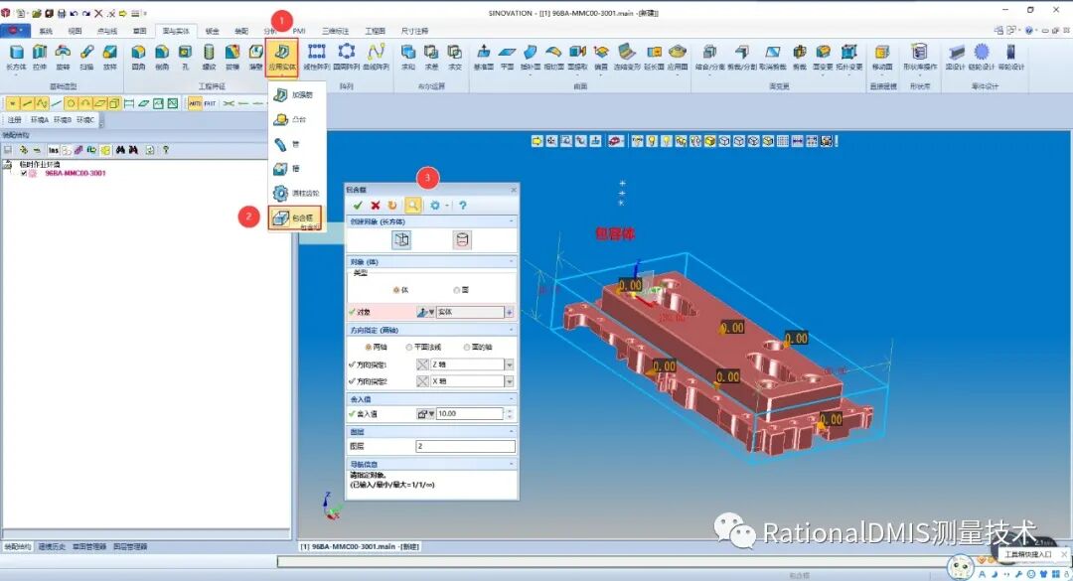This screenshot has height=581, width=1073.
Task: Click the orange reset arrow in dialog
Action: click(392, 206)
